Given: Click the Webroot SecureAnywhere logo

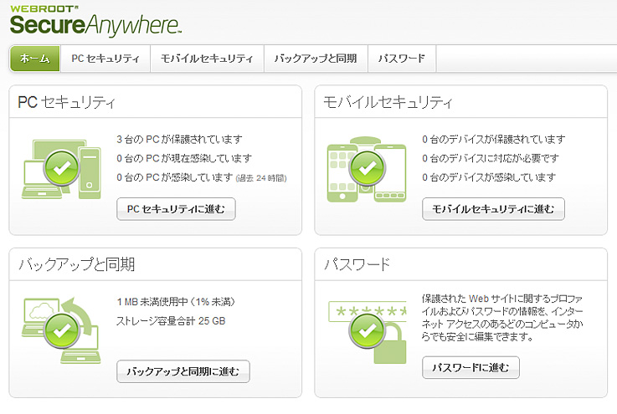Looking at the screenshot, I should point(95,21).
